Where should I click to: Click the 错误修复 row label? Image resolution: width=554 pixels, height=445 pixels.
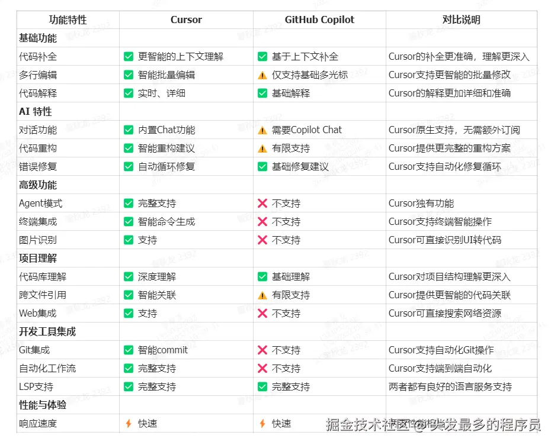pos(38,166)
